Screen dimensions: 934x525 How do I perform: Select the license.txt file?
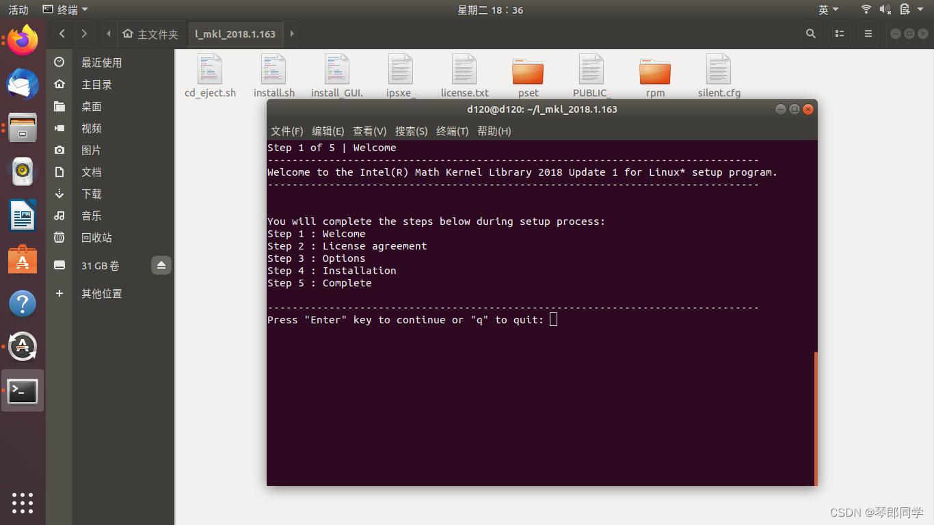[x=464, y=76]
